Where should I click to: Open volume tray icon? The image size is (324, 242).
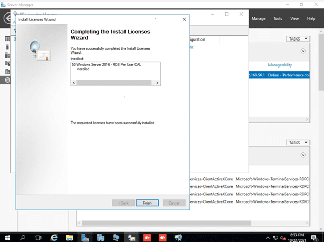[x=283, y=238]
